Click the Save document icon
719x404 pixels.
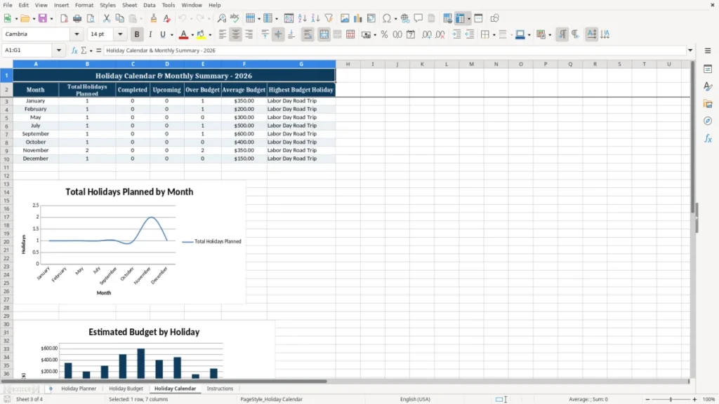tap(43, 18)
